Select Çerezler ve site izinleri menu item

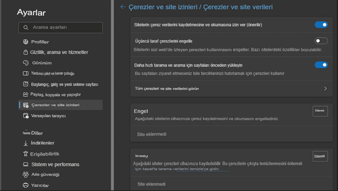(x=60, y=105)
